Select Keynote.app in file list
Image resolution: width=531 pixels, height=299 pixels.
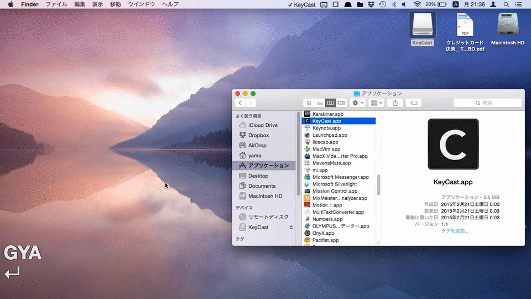(339, 128)
